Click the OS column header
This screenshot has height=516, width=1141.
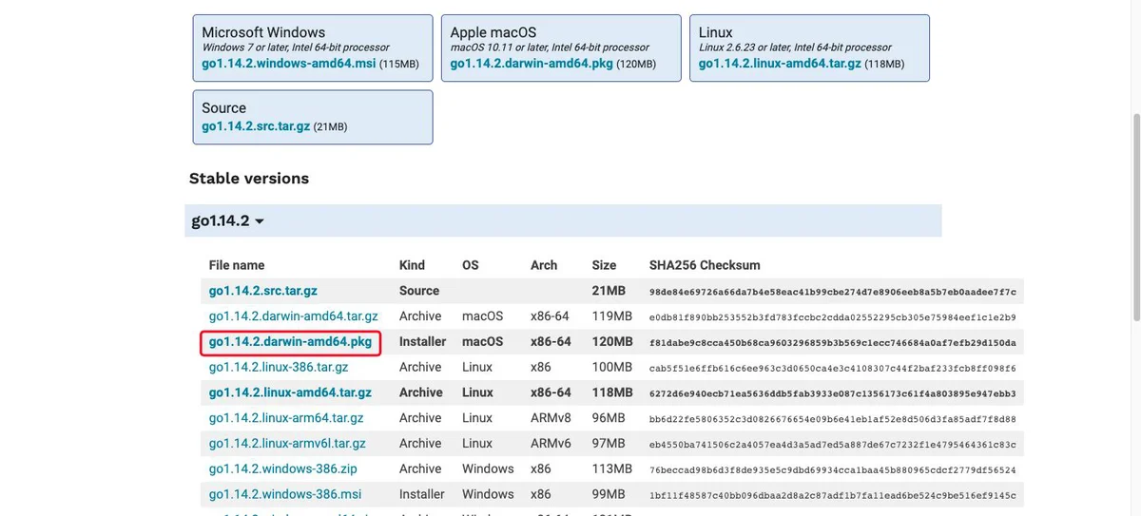tap(471, 265)
